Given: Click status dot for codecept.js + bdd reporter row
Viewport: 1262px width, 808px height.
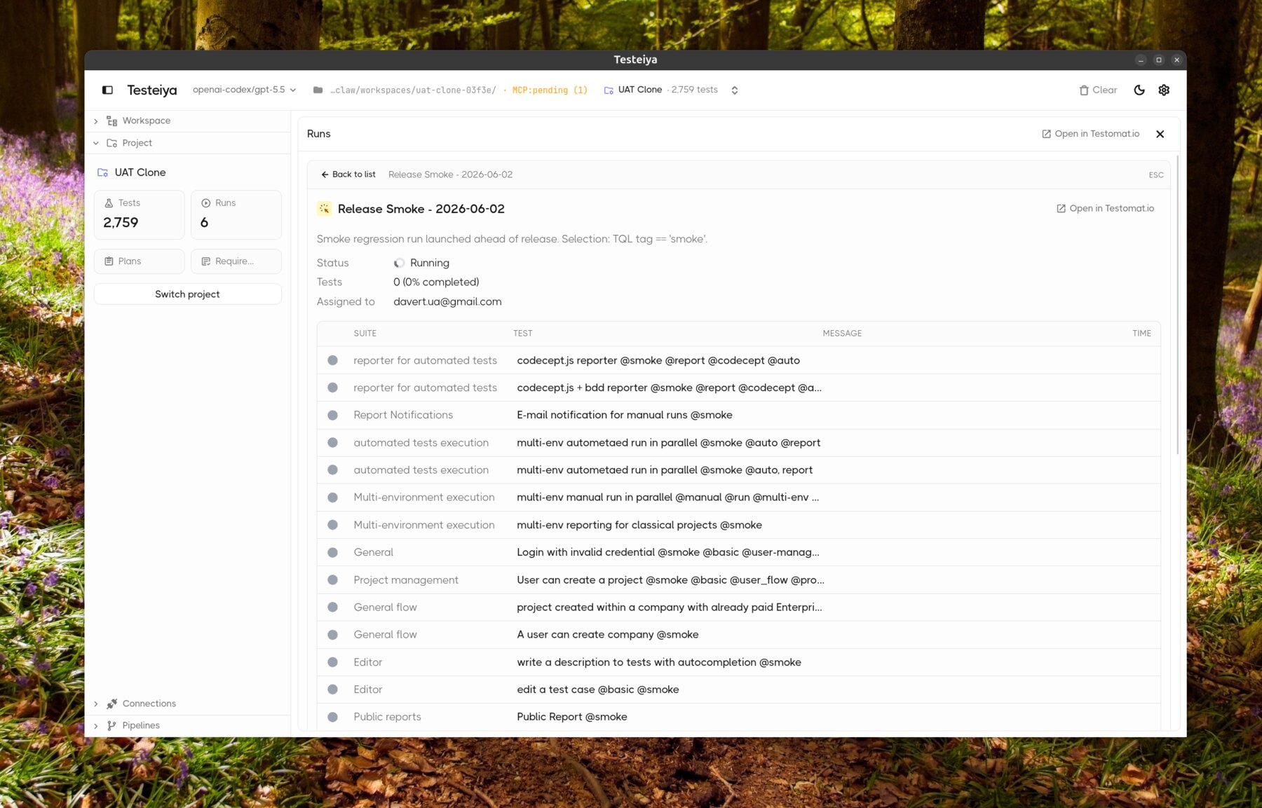Looking at the screenshot, I should pos(333,388).
